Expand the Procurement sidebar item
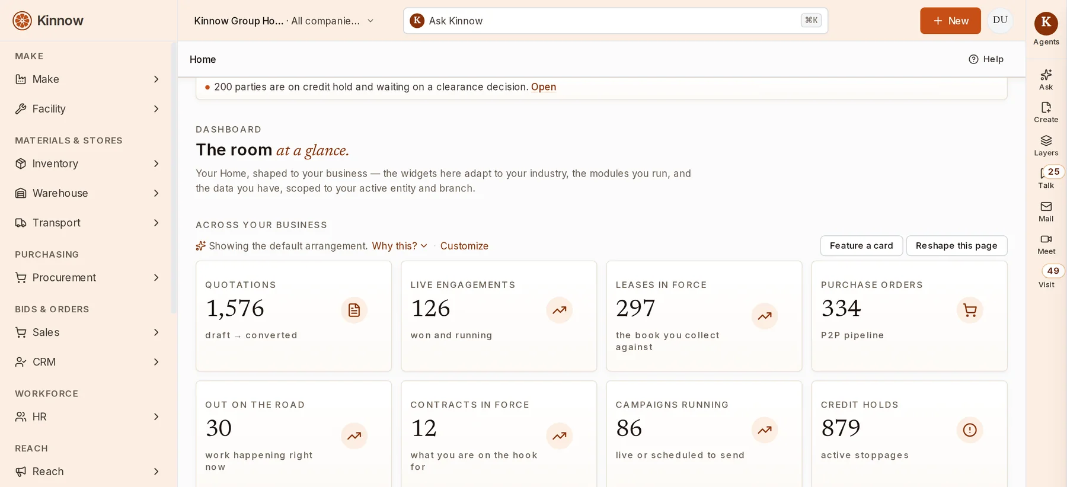Viewport: 1067px width, 487px height. (88, 278)
